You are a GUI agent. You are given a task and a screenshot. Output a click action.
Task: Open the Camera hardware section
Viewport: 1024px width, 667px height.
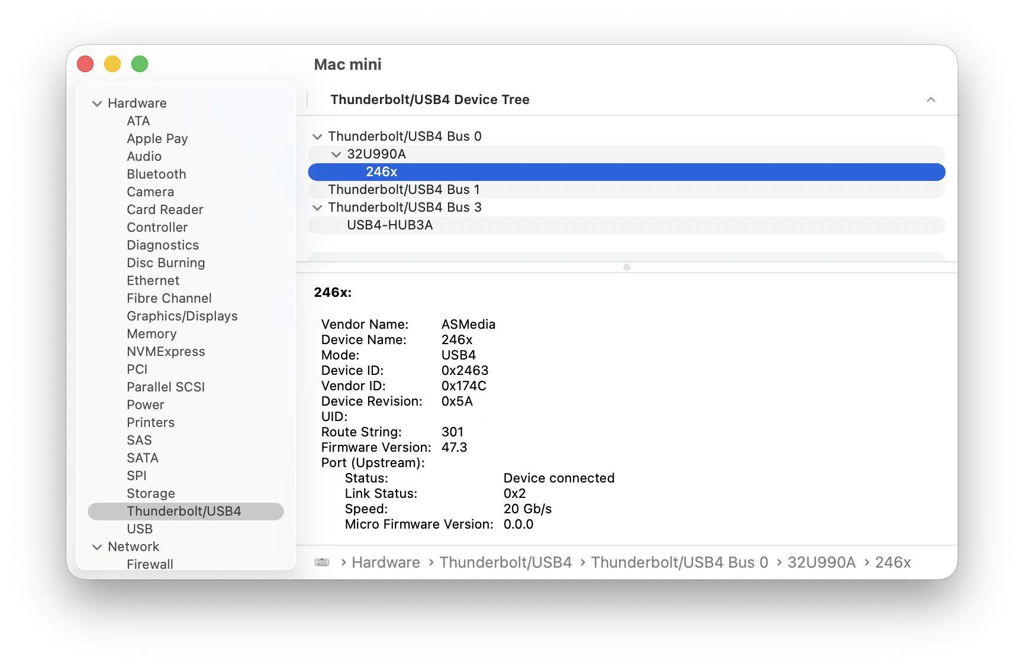[x=150, y=192]
